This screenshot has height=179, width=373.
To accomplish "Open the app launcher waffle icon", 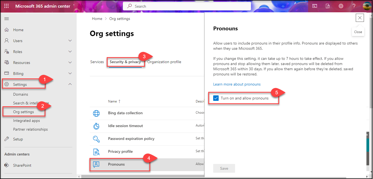I will pos(6,6).
